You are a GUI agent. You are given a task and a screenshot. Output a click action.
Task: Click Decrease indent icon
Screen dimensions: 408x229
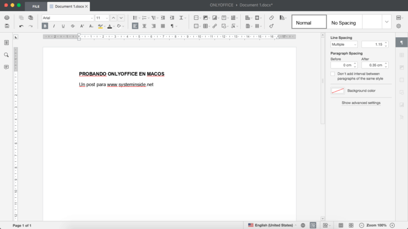163,18
